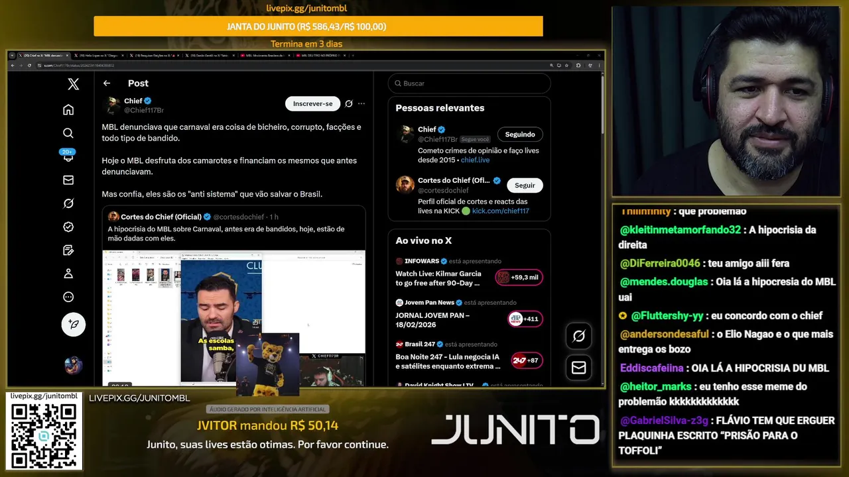Viewport: 849px width, 477px height.
Task: Click the floating messages envelope button
Action: 578,367
